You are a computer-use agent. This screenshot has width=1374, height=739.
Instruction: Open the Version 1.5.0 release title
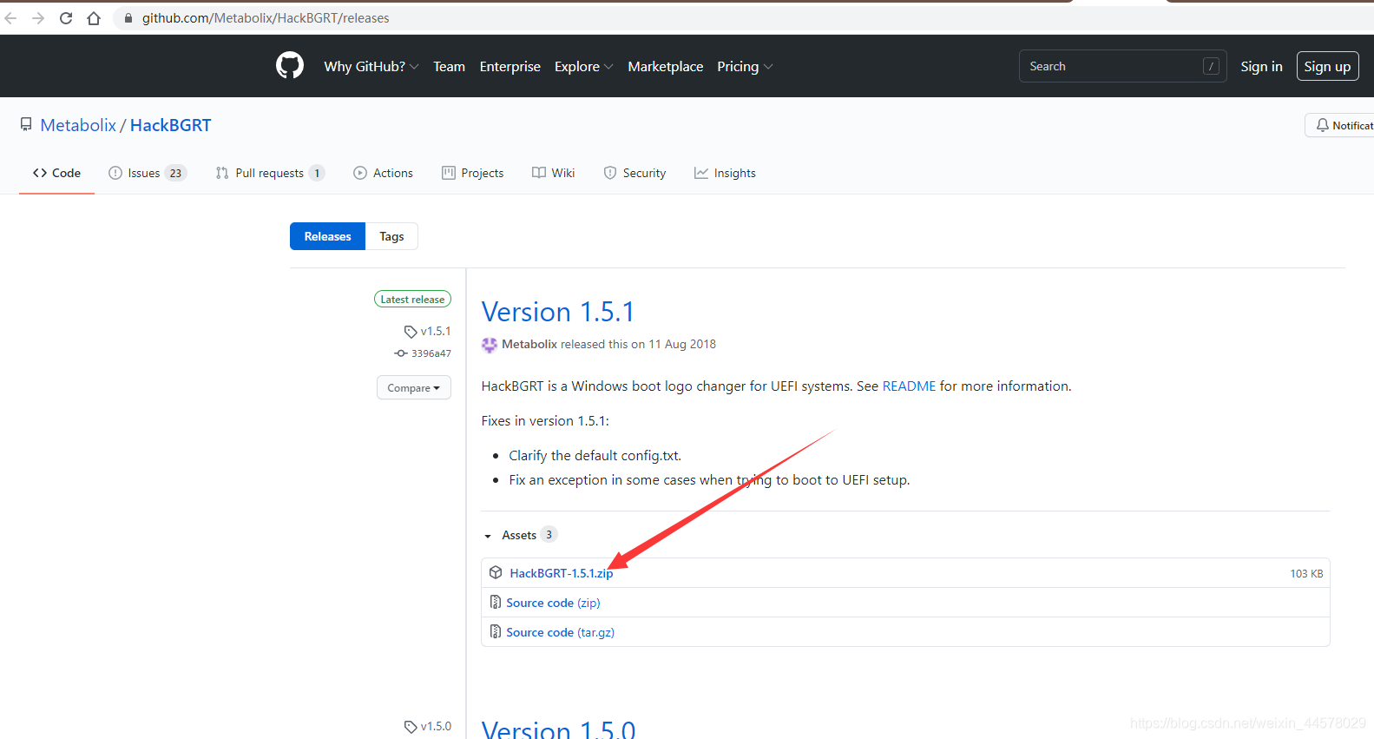(x=558, y=729)
